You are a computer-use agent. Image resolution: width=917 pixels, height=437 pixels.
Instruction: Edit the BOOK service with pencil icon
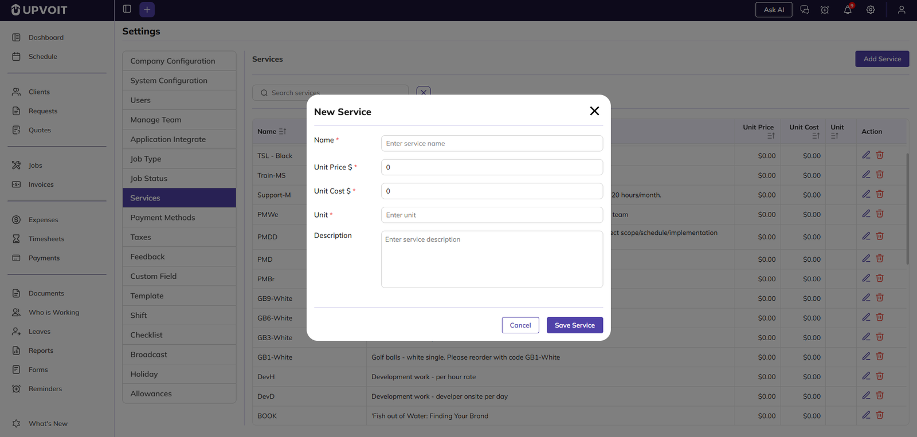click(x=866, y=415)
